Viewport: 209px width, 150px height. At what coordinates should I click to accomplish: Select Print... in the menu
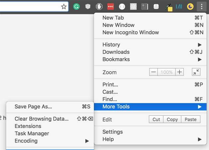(150, 84)
